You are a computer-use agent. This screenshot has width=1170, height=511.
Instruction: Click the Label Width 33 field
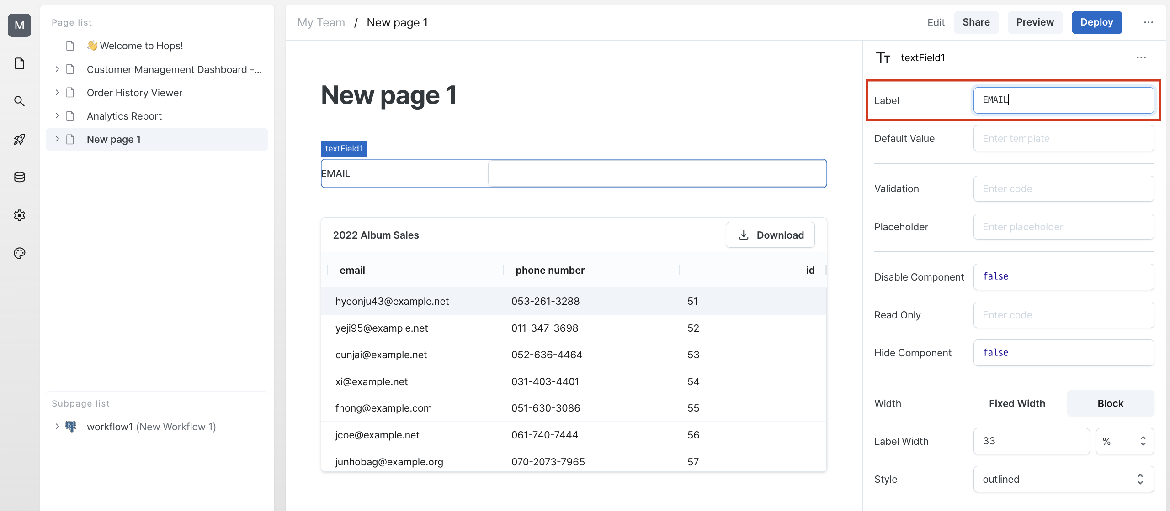coord(1032,441)
